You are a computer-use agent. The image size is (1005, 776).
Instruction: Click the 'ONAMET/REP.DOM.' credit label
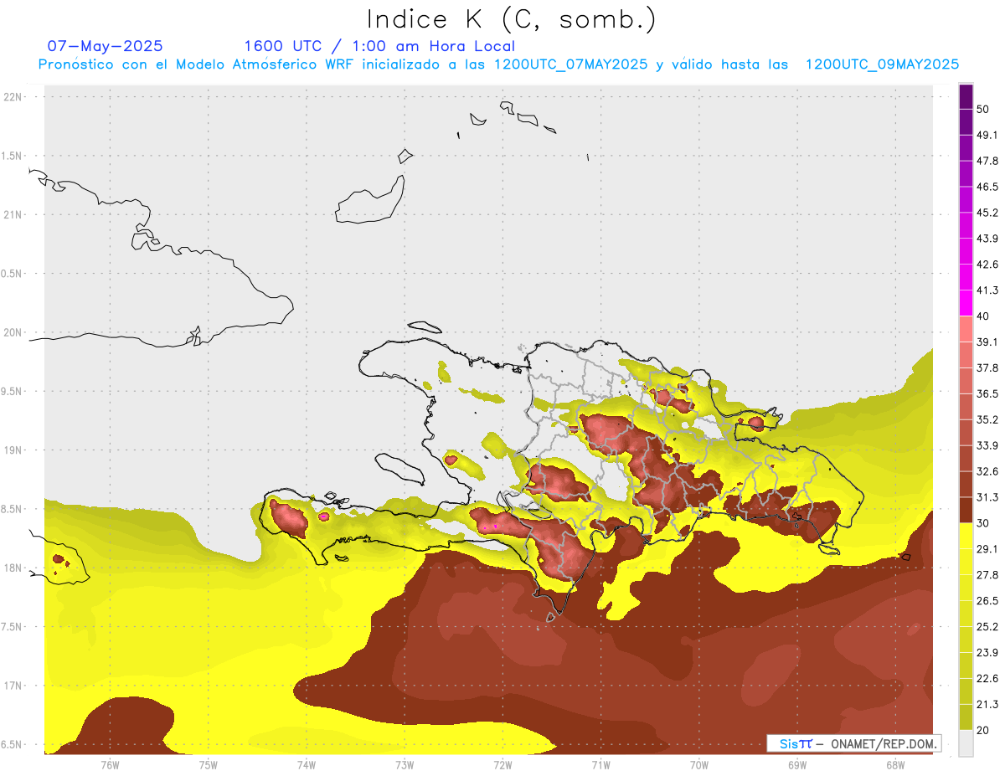883,743
